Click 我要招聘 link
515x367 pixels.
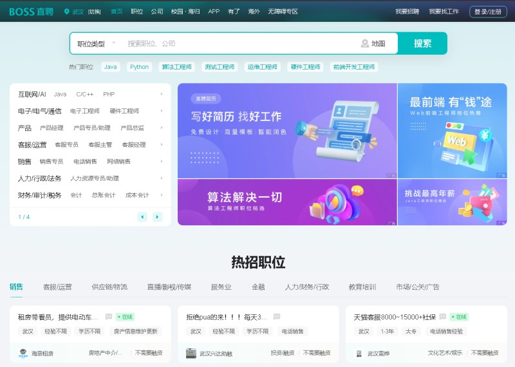[407, 12]
